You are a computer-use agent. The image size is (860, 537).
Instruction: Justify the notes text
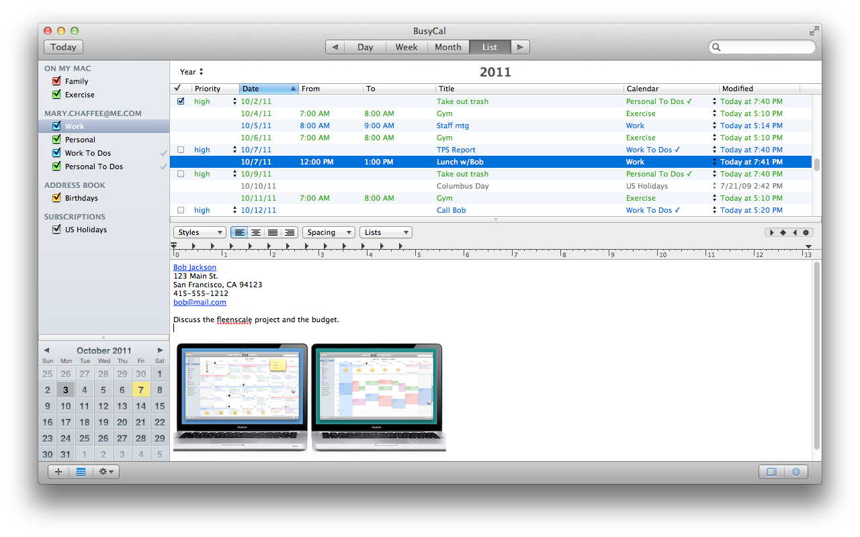point(273,232)
